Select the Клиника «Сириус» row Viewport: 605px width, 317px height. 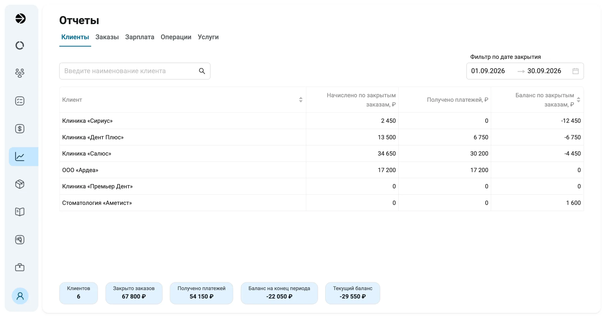[x=322, y=121]
